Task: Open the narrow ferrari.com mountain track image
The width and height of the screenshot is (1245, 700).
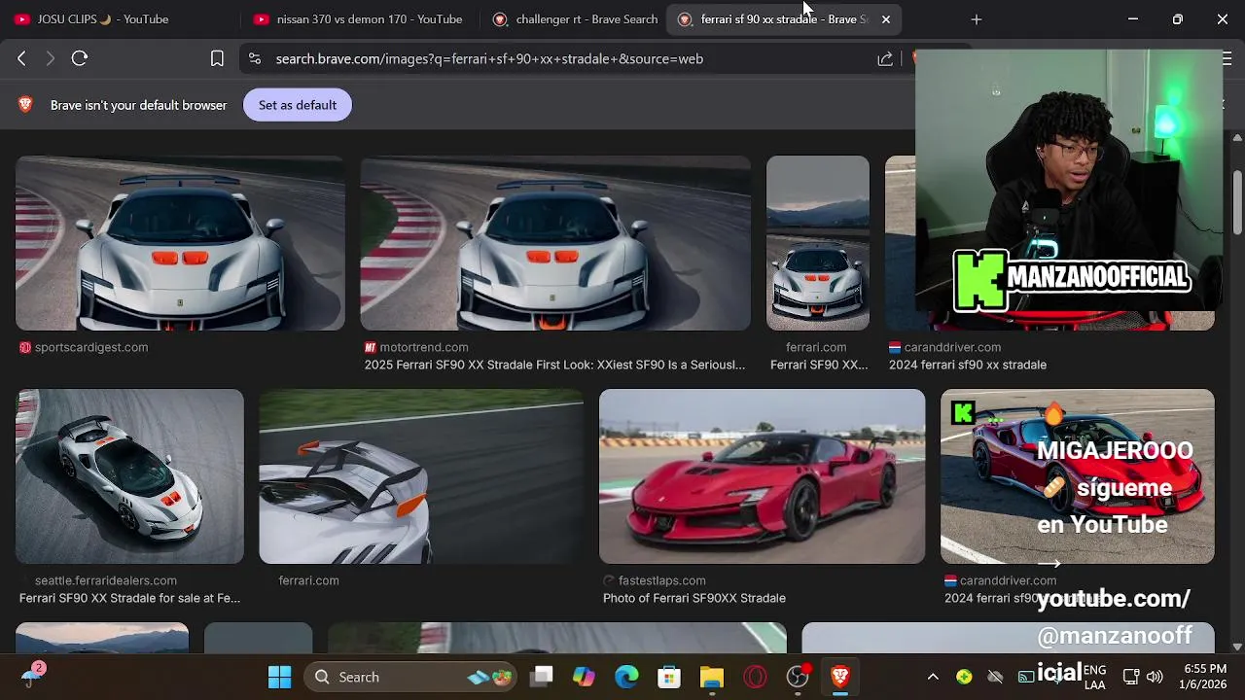Action: pos(818,243)
